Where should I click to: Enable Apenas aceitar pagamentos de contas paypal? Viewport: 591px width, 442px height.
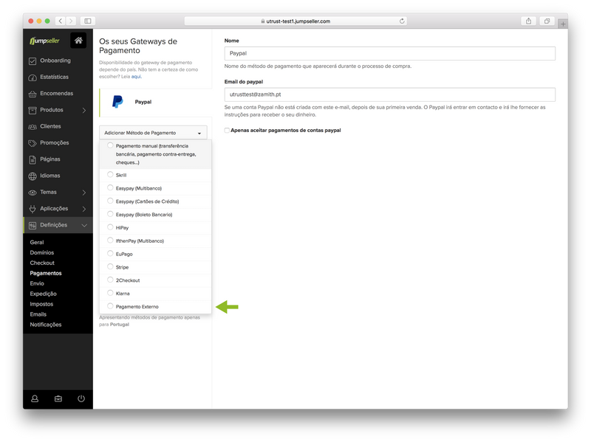[x=227, y=131]
